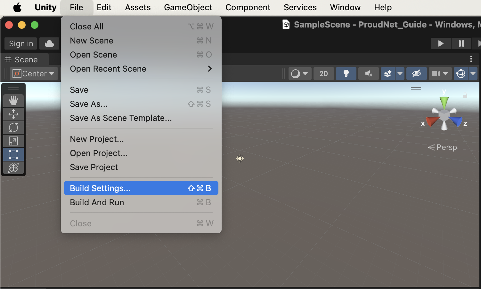This screenshot has height=289, width=481.
Task: Select the Rect tool
Action: (x=13, y=154)
